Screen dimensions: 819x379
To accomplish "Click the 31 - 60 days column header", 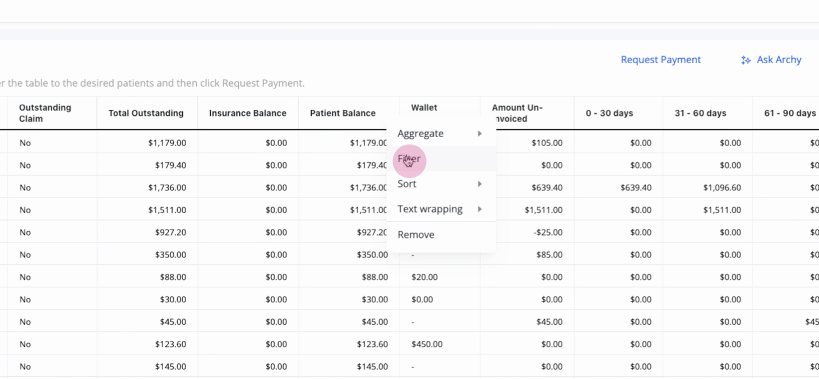I will click(x=700, y=113).
